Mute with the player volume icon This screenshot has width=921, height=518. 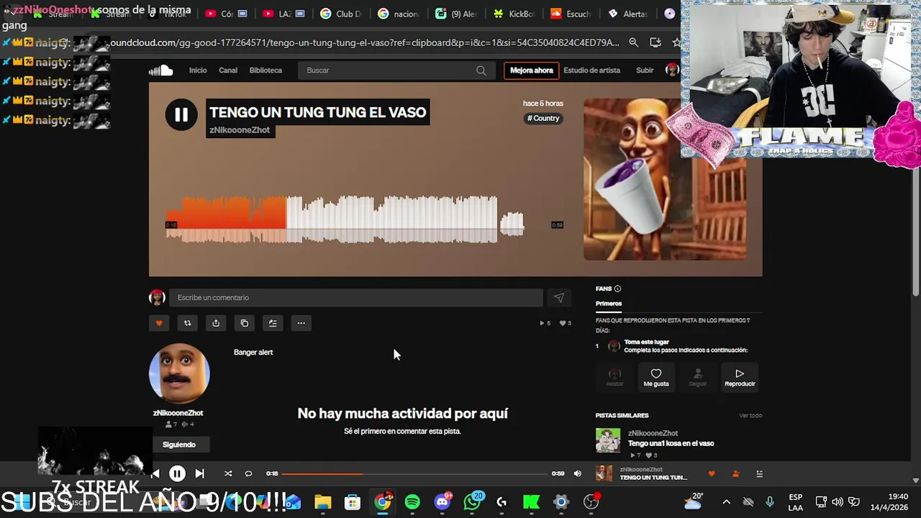(577, 473)
